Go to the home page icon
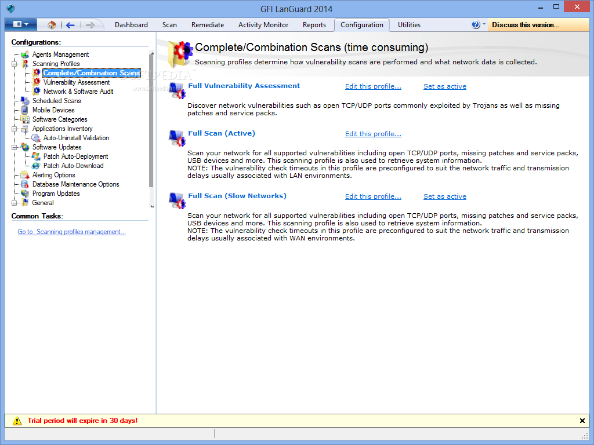The width and height of the screenshot is (594, 445). (x=52, y=25)
